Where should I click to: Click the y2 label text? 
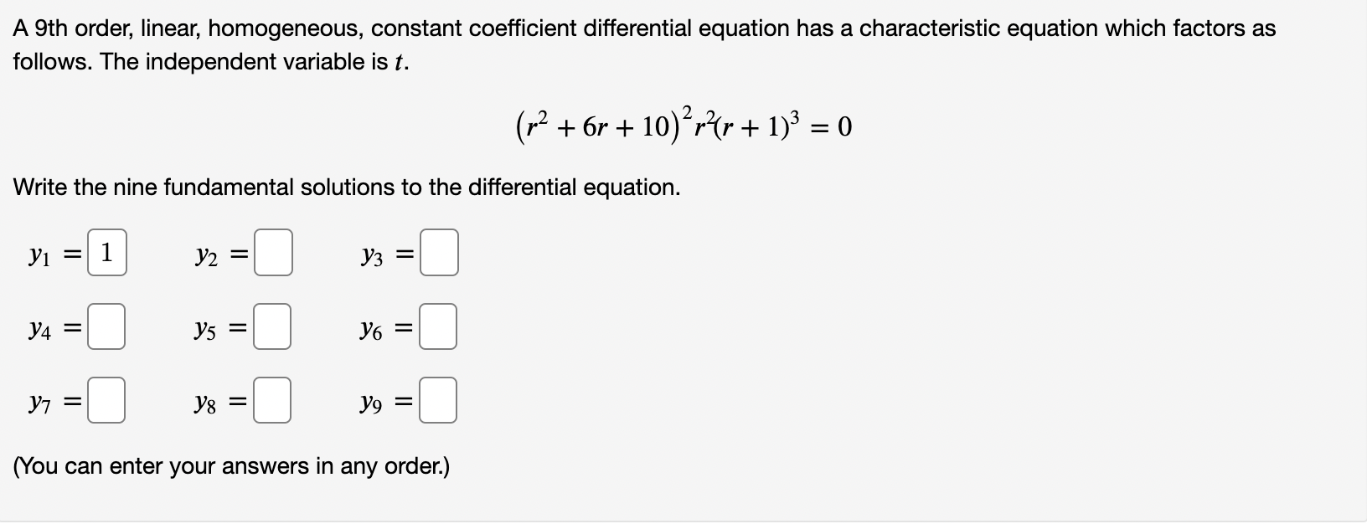click(206, 254)
